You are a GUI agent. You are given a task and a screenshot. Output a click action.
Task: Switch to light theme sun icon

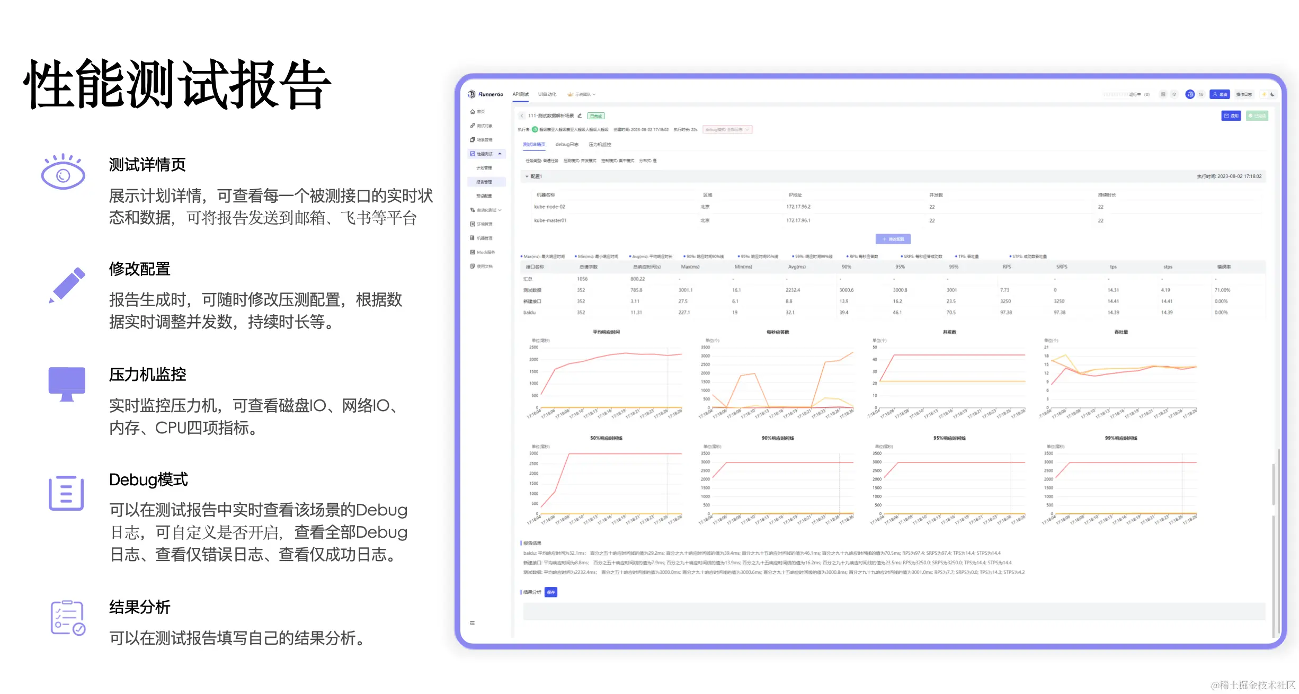tap(1264, 94)
